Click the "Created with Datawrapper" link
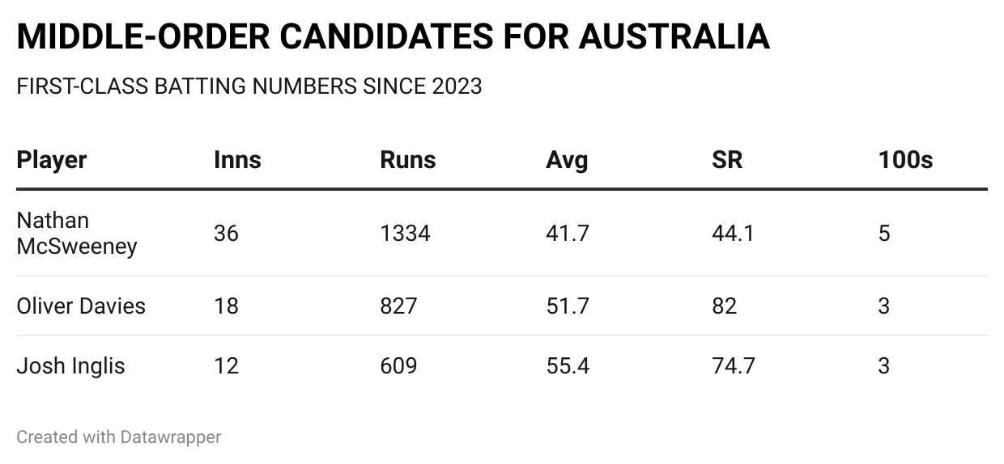 tap(118, 437)
